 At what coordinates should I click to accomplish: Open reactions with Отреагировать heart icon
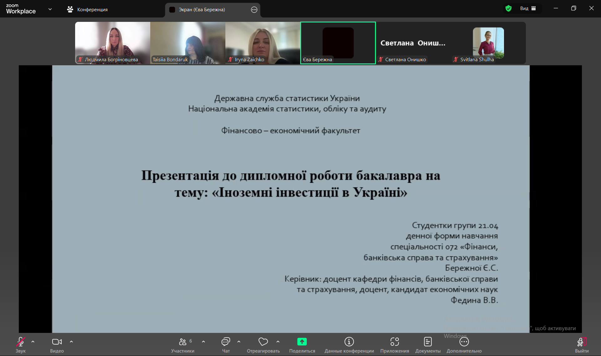[263, 342]
